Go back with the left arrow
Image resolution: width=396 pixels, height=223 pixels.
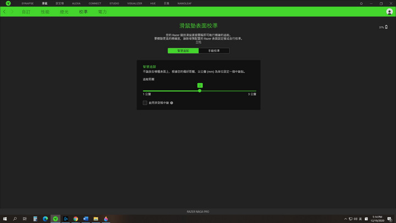click(x=4, y=12)
